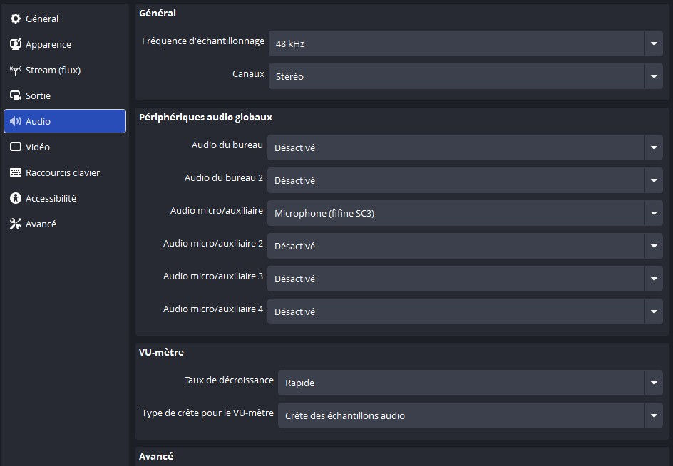Image resolution: width=673 pixels, height=466 pixels.
Task: Click the Apparence sidebar icon
Action: pyautogui.click(x=16, y=44)
